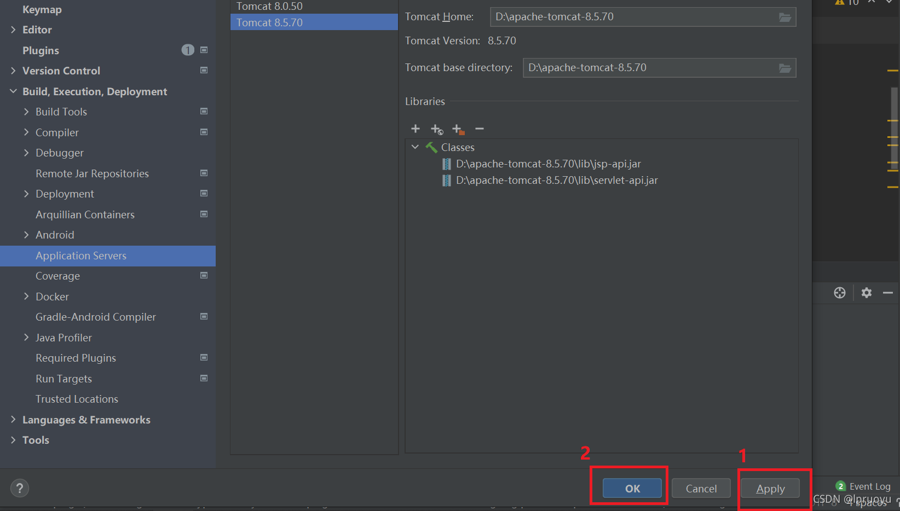Expand the Build Tools node
Screen dimensions: 900x511
(x=26, y=112)
